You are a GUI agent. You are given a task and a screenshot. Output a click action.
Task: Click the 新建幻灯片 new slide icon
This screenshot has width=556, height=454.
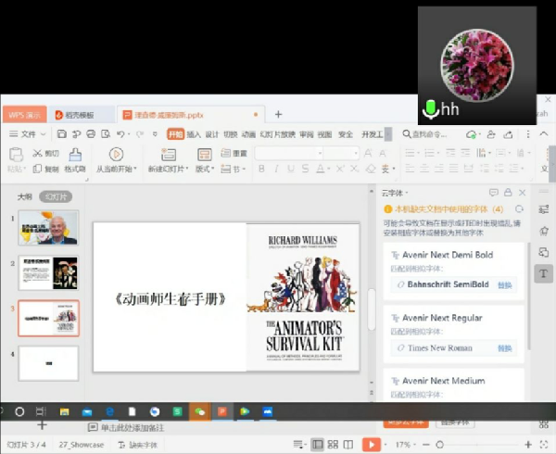click(x=168, y=154)
